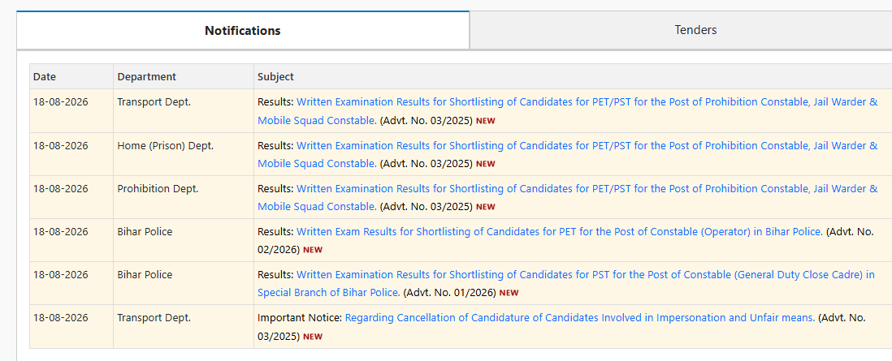This screenshot has height=361, width=892.
Task: Open Transport Dept. written examination results link
Action: (x=567, y=111)
